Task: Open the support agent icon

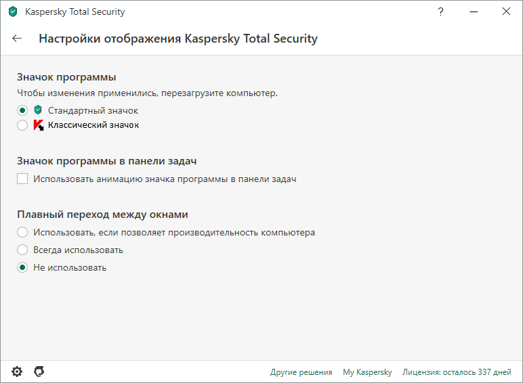Action: [x=39, y=371]
